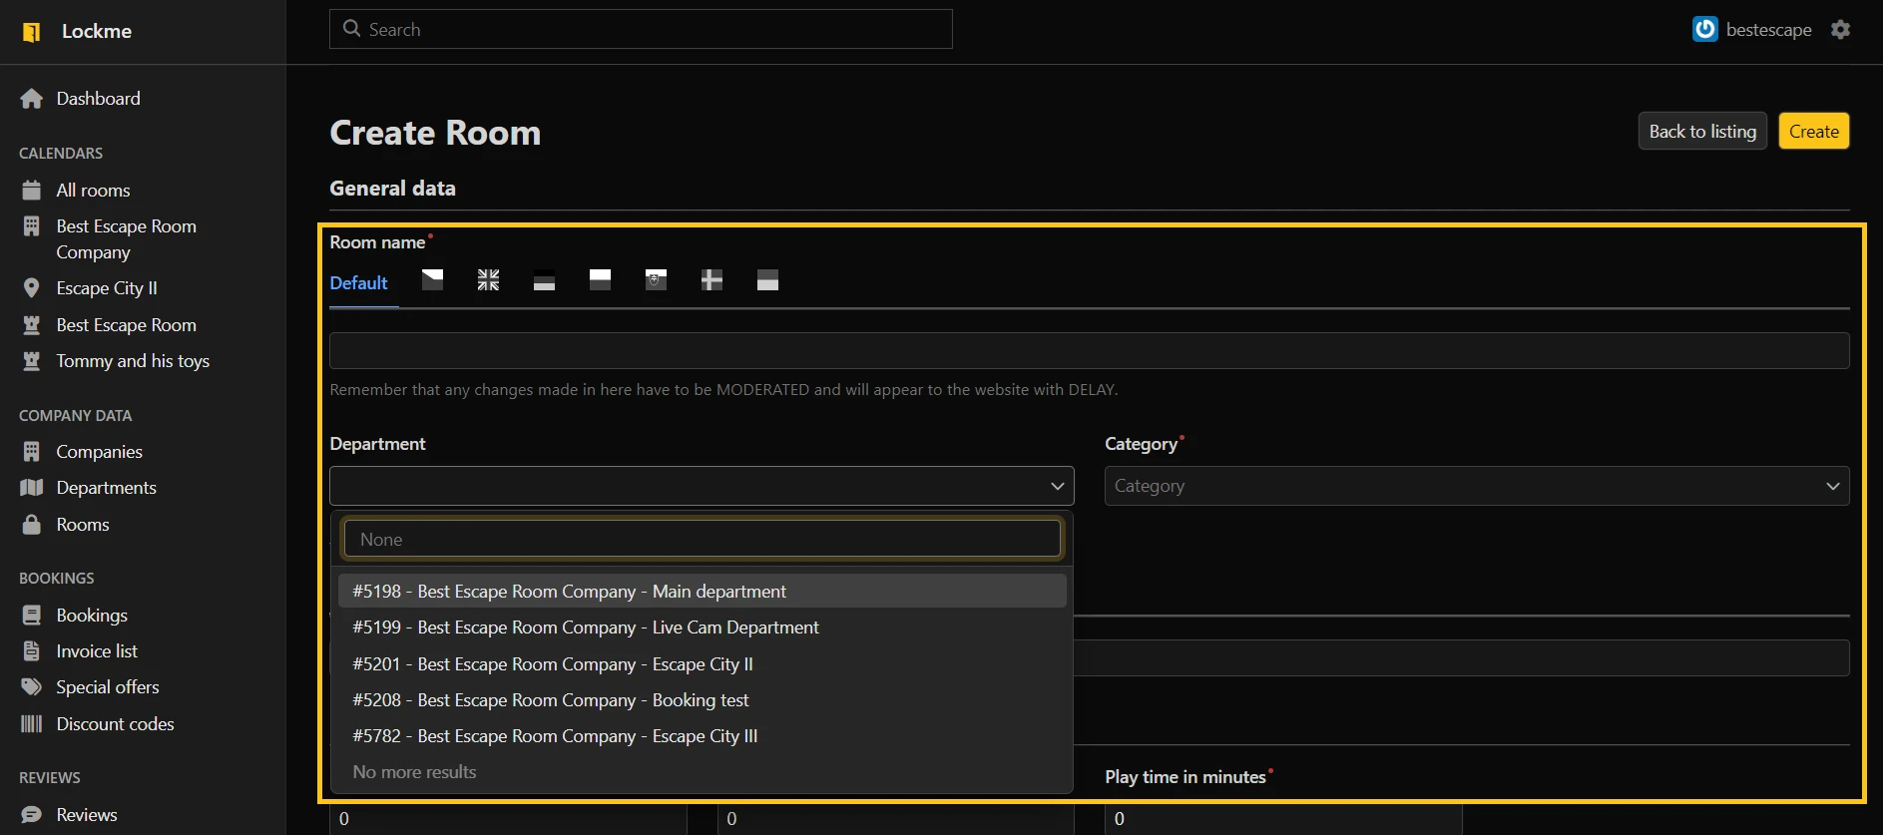Choose #5199 Live Cam Department option
Image resolution: width=1883 pixels, height=835 pixels.
(585, 627)
